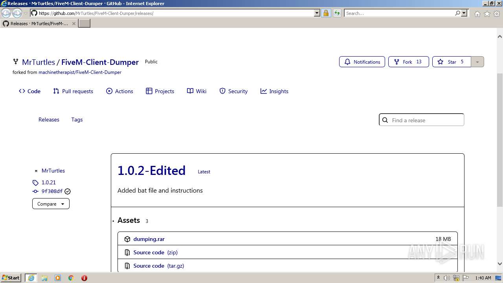
Task: Click the bell icon in Notifications button
Action: tap(347, 62)
